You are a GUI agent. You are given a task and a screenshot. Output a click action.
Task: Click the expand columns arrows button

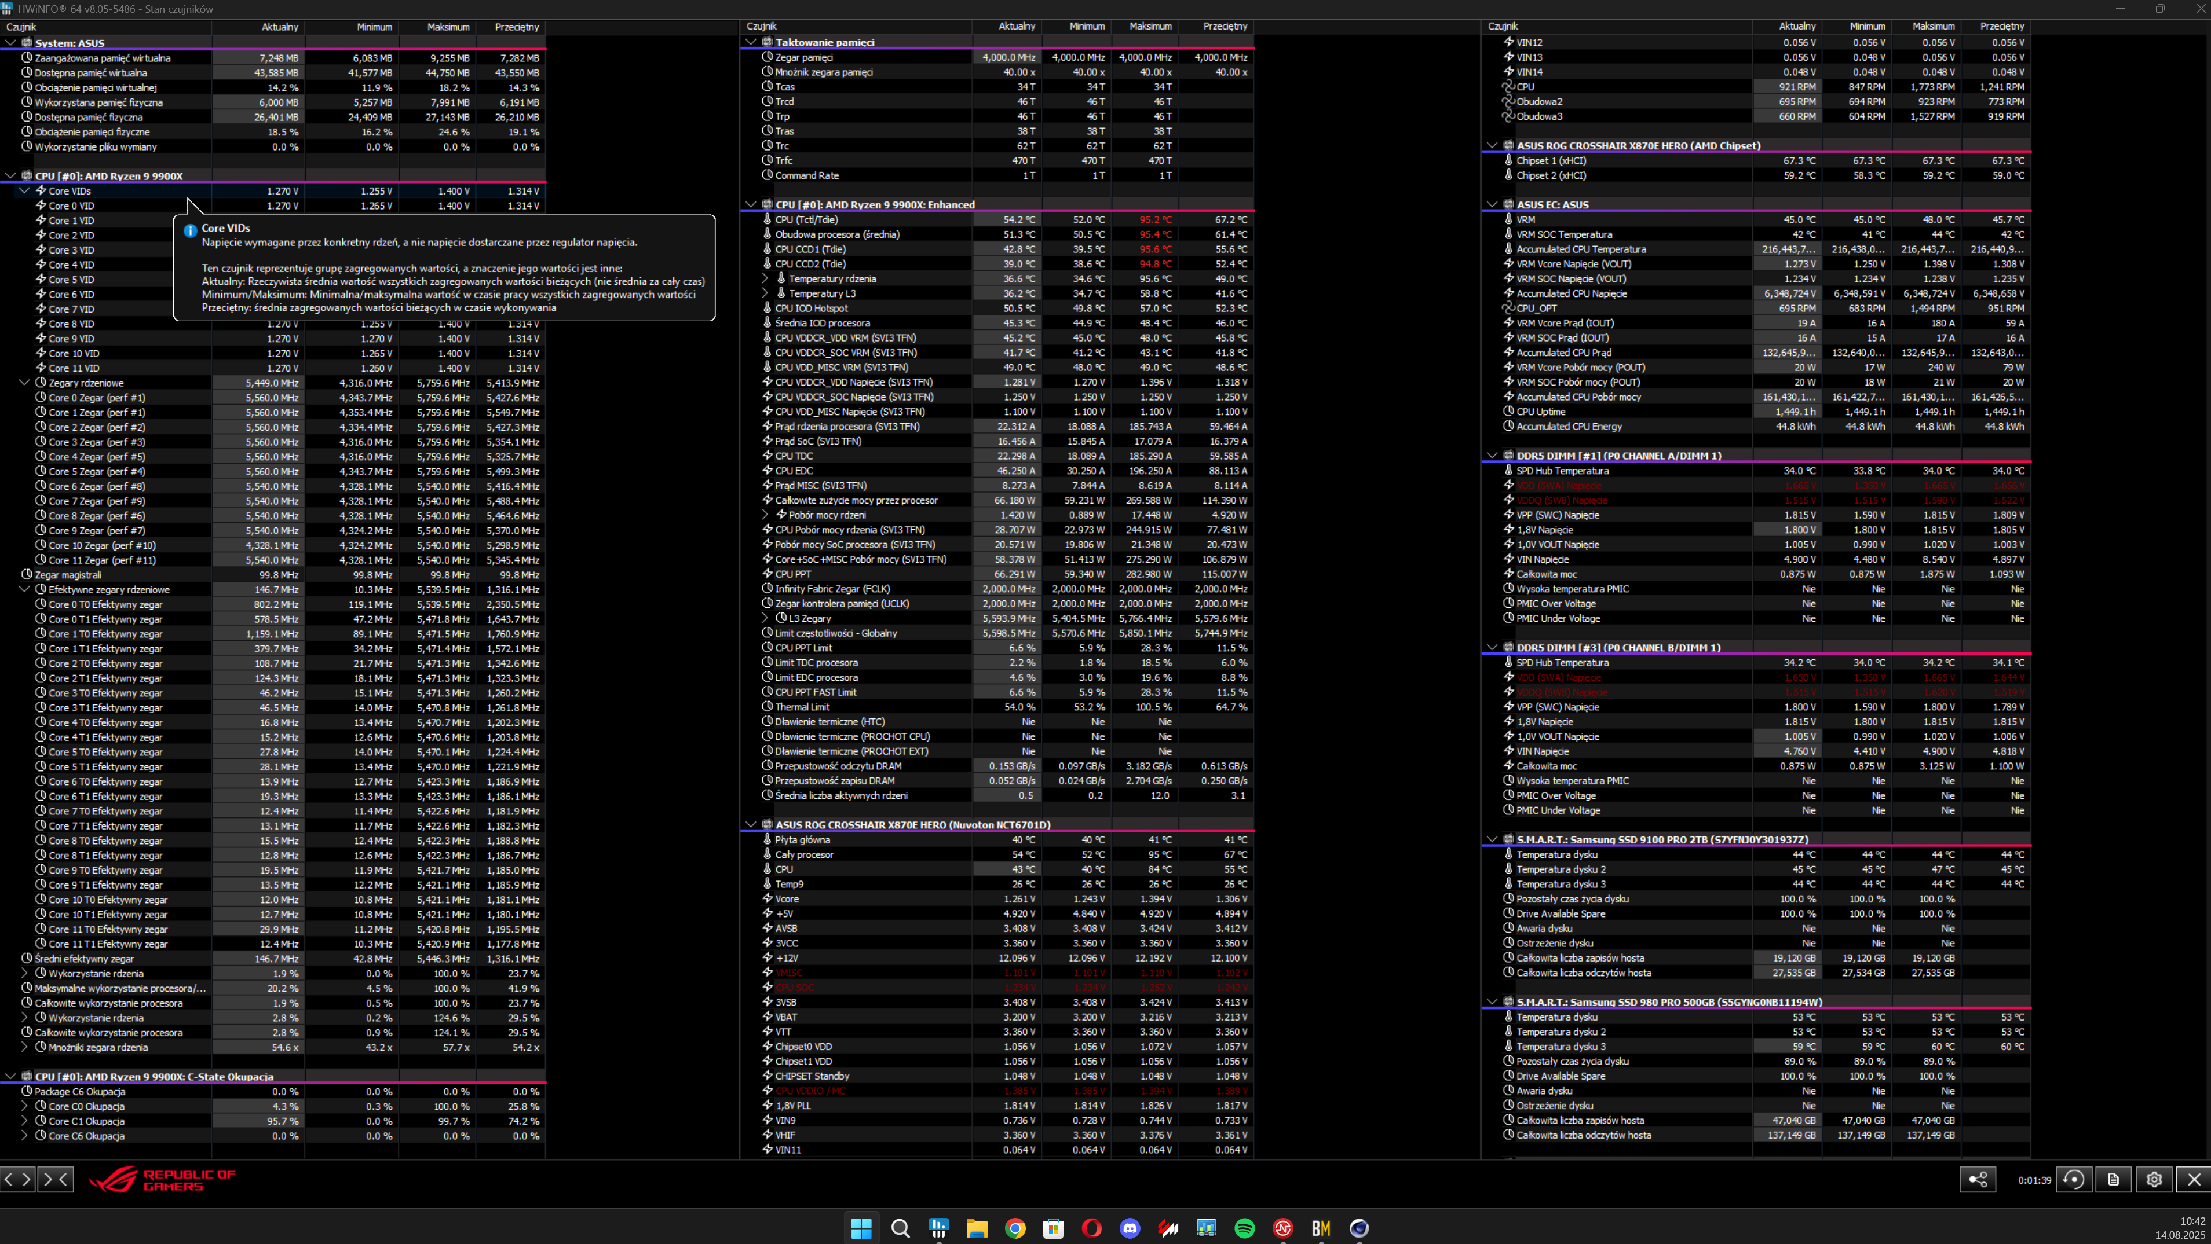[x=18, y=1179]
